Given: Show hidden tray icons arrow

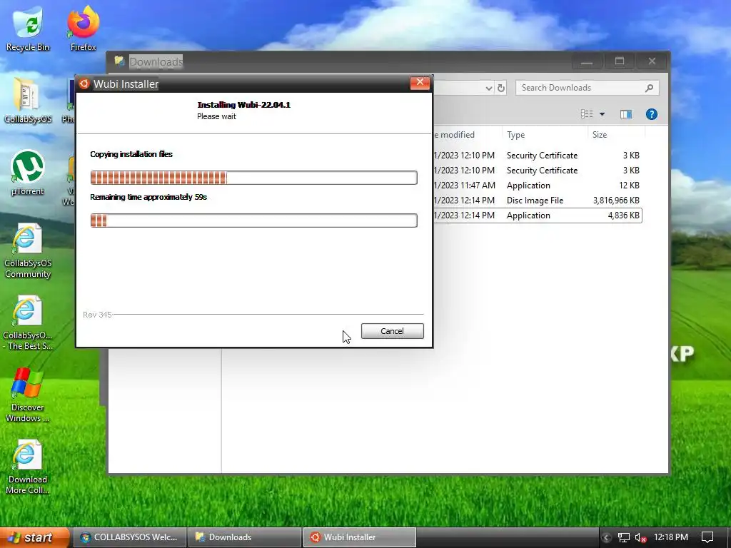Looking at the screenshot, I should [606, 538].
